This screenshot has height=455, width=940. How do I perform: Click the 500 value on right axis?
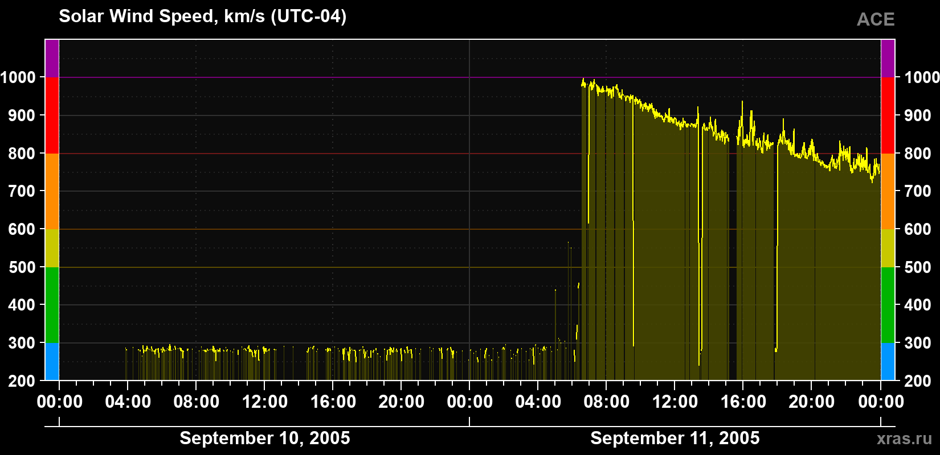(918, 267)
